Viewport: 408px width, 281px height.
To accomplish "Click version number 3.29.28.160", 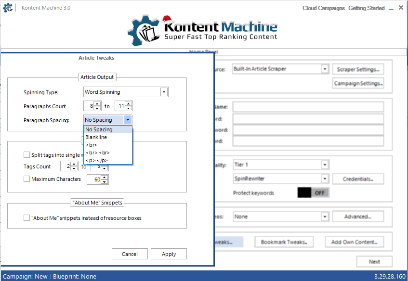I will [390, 276].
